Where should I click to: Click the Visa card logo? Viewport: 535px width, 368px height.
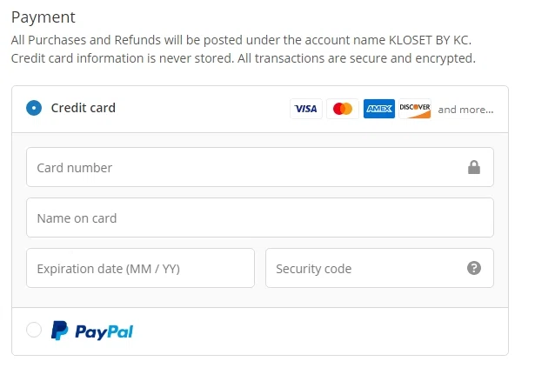305,109
